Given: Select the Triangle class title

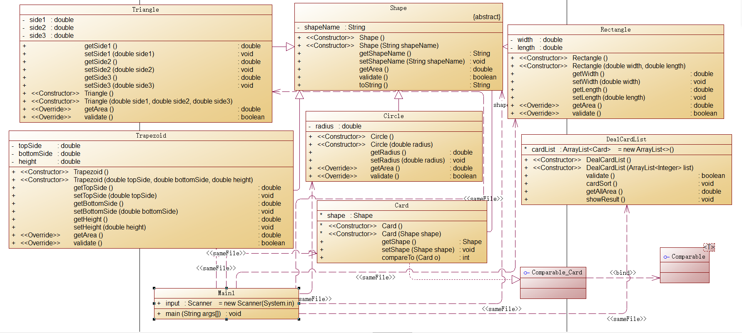Looking at the screenshot, I should [x=145, y=10].
